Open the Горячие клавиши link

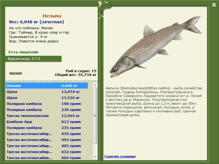point(120,156)
